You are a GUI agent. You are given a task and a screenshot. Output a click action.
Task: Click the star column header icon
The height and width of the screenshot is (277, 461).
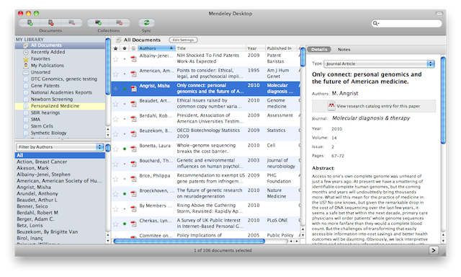115,48
